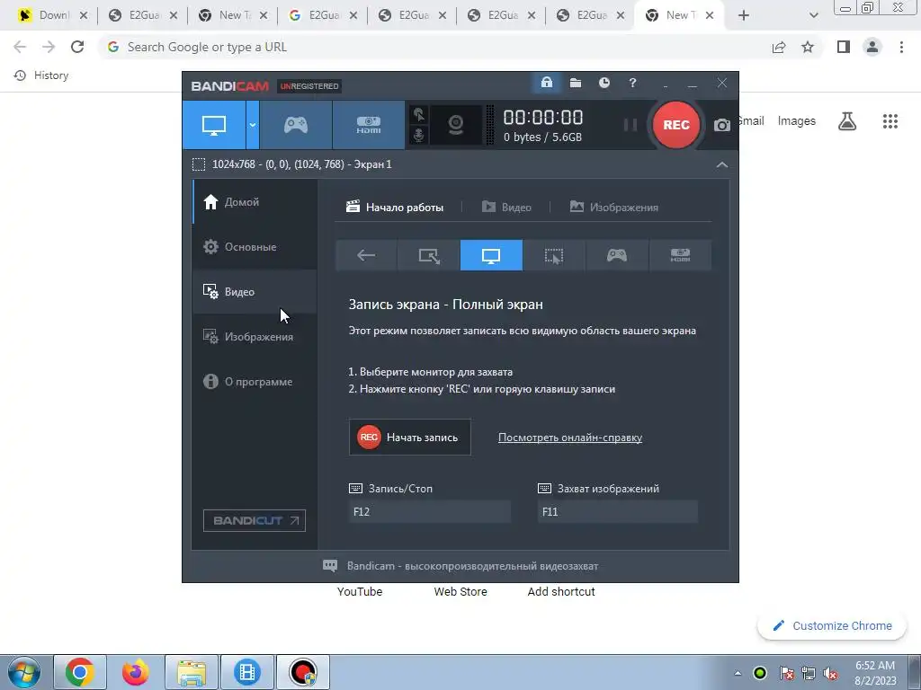Collapse the panel with chevron up
This screenshot has width=921, height=690.
tap(722, 165)
